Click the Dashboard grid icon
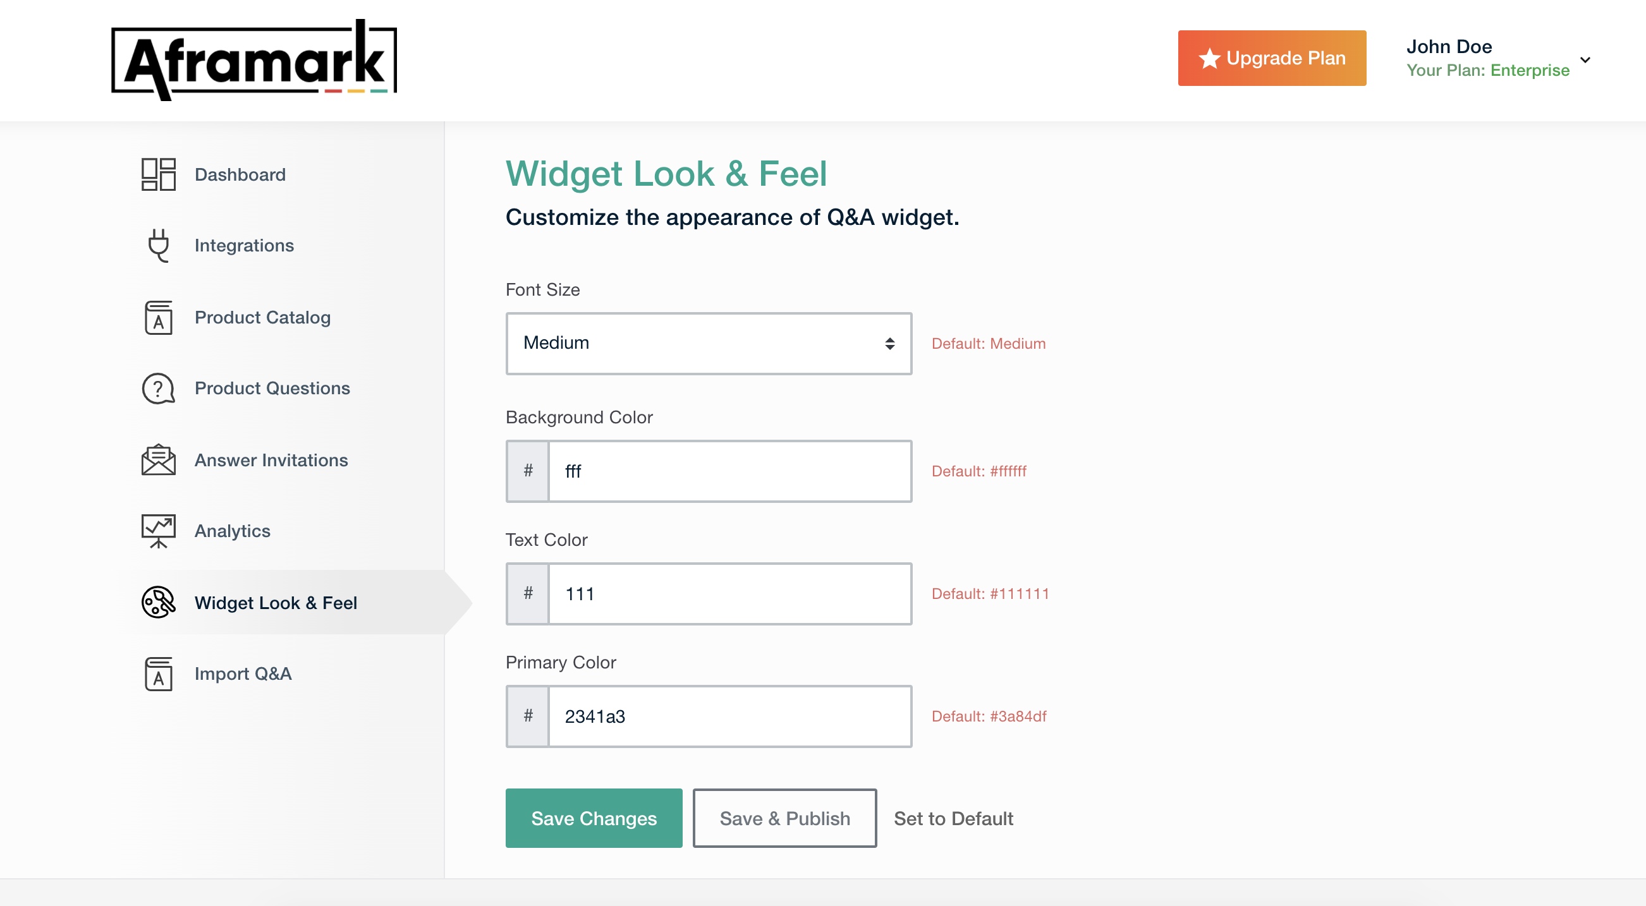Image resolution: width=1646 pixels, height=906 pixels. [158, 174]
